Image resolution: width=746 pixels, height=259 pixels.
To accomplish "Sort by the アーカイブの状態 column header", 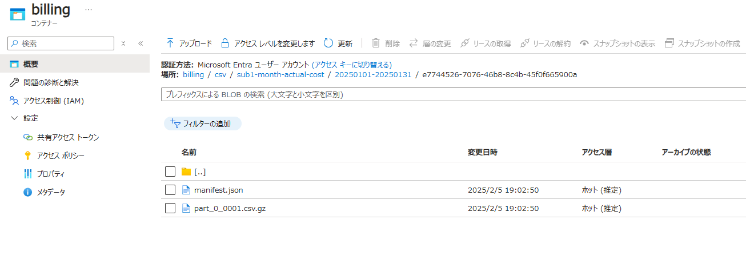I will click(x=686, y=152).
